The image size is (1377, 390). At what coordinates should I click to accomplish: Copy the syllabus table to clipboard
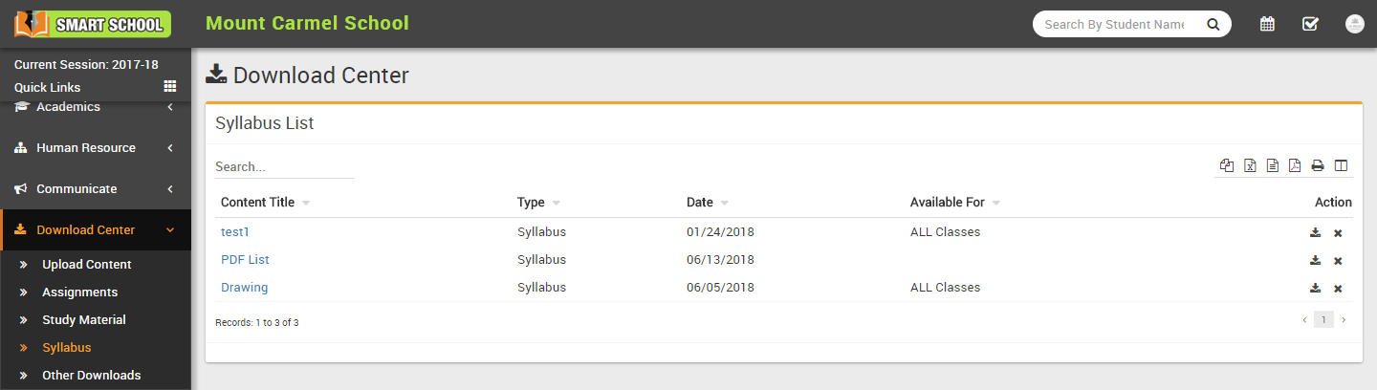point(1227,165)
